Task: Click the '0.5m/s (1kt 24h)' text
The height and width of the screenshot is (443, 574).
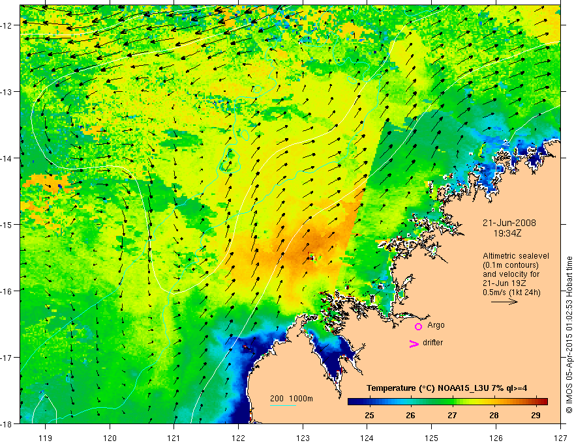Action: (x=511, y=293)
